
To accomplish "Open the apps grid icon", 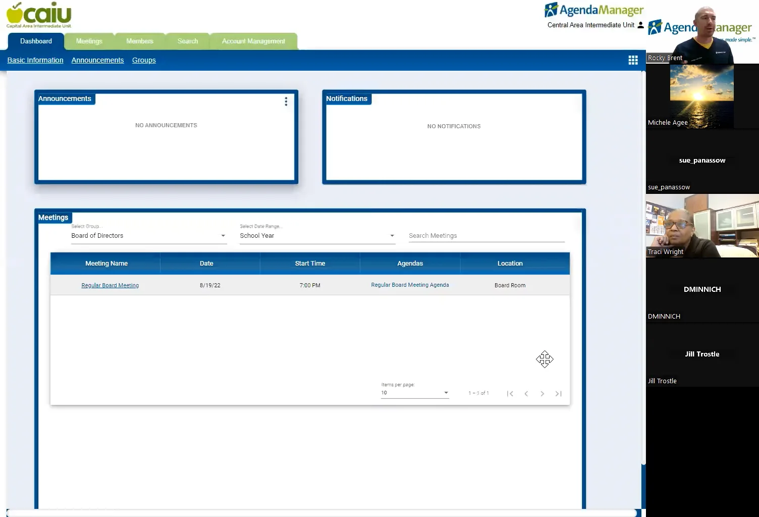I will (633, 60).
